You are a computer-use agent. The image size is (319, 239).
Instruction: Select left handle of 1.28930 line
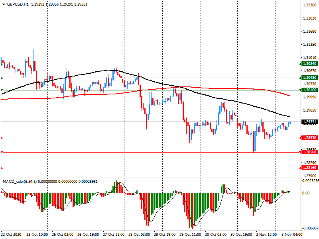2,138
